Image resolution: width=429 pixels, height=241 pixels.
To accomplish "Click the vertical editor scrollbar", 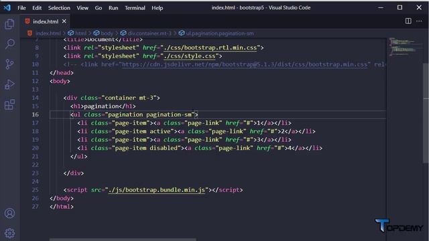I will click(426, 113).
